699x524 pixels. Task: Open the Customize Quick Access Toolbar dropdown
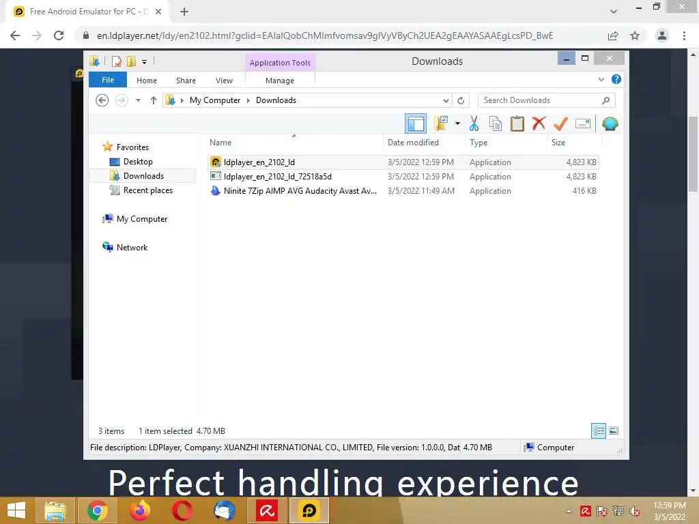coord(144,62)
